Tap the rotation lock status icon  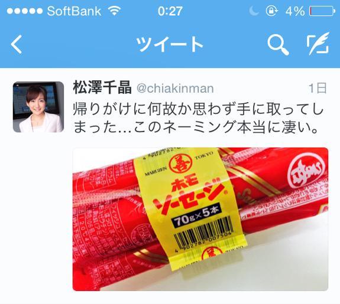point(271,11)
